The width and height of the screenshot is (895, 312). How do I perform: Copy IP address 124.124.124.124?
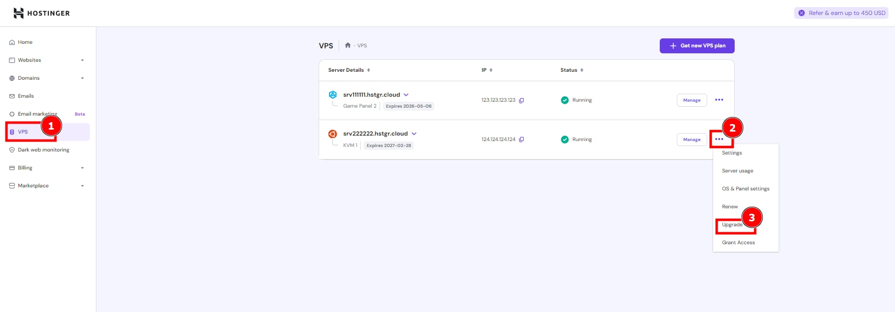click(521, 140)
